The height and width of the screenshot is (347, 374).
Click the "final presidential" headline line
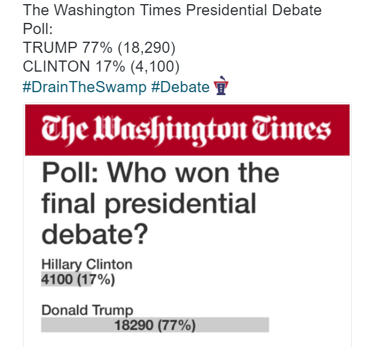pyautogui.click(x=149, y=204)
